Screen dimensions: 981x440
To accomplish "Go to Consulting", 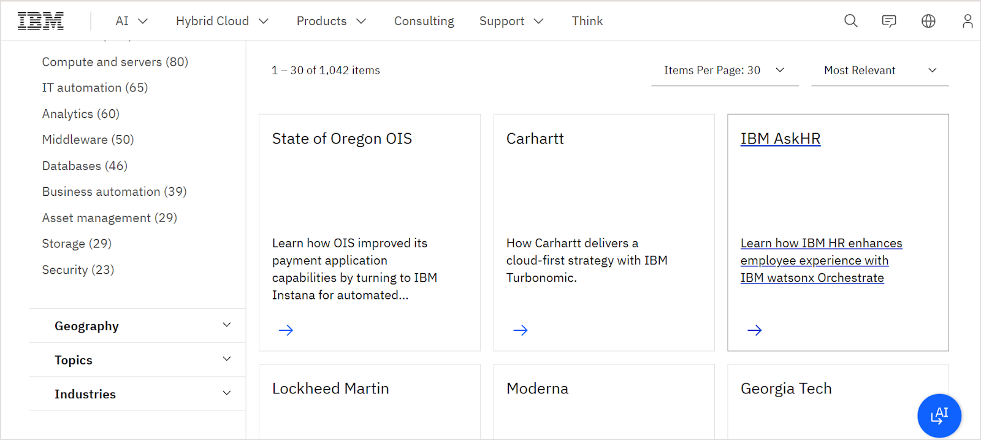I will (x=424, y=21).
